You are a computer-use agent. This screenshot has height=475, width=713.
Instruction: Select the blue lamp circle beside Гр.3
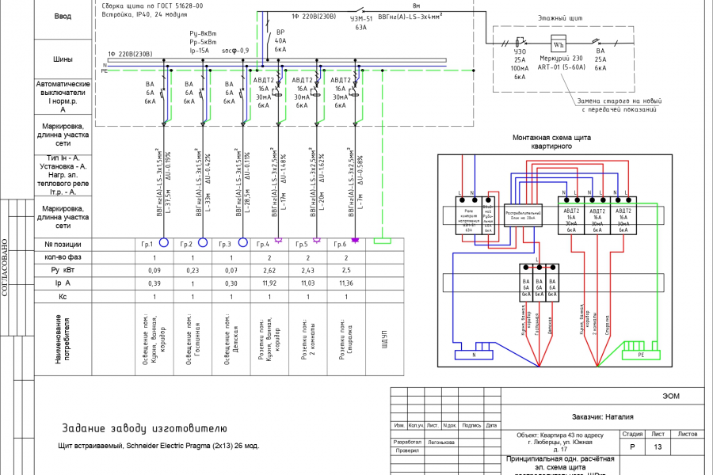click(243, 242)
